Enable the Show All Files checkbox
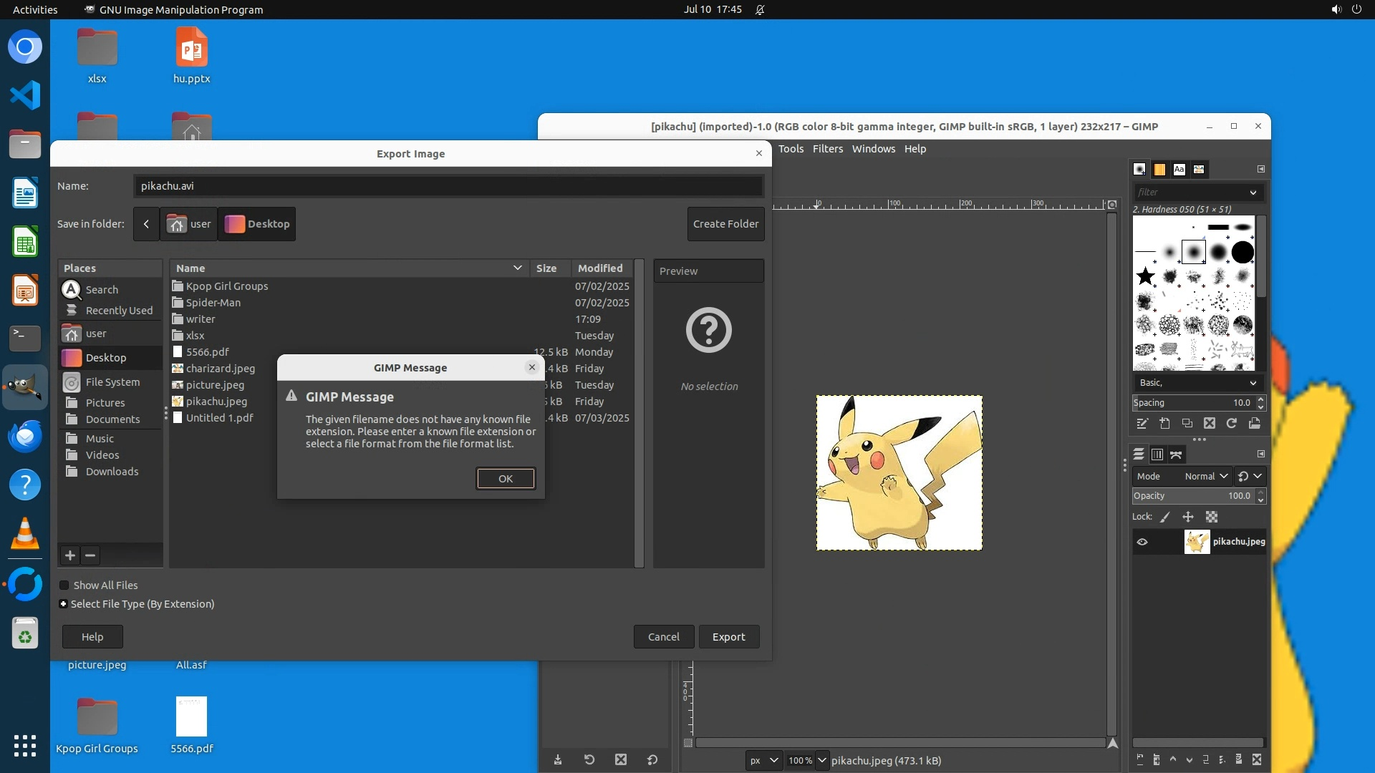 pos(64,585)
